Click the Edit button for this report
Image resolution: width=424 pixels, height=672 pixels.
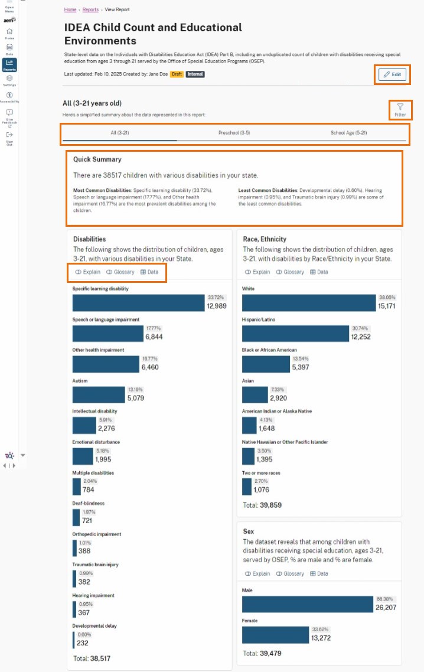tap(392, 74)
